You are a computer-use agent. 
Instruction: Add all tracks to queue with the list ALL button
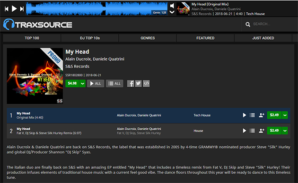tap(114, 83)
